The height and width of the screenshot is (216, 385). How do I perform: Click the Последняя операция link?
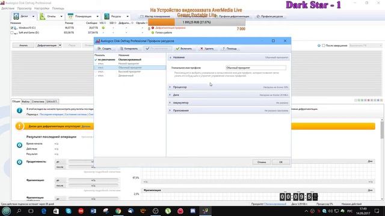coord(51,115)
